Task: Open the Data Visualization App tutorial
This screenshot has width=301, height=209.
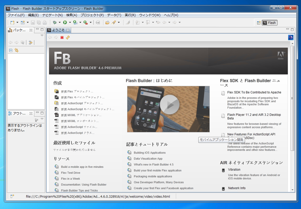Action: 148,158
